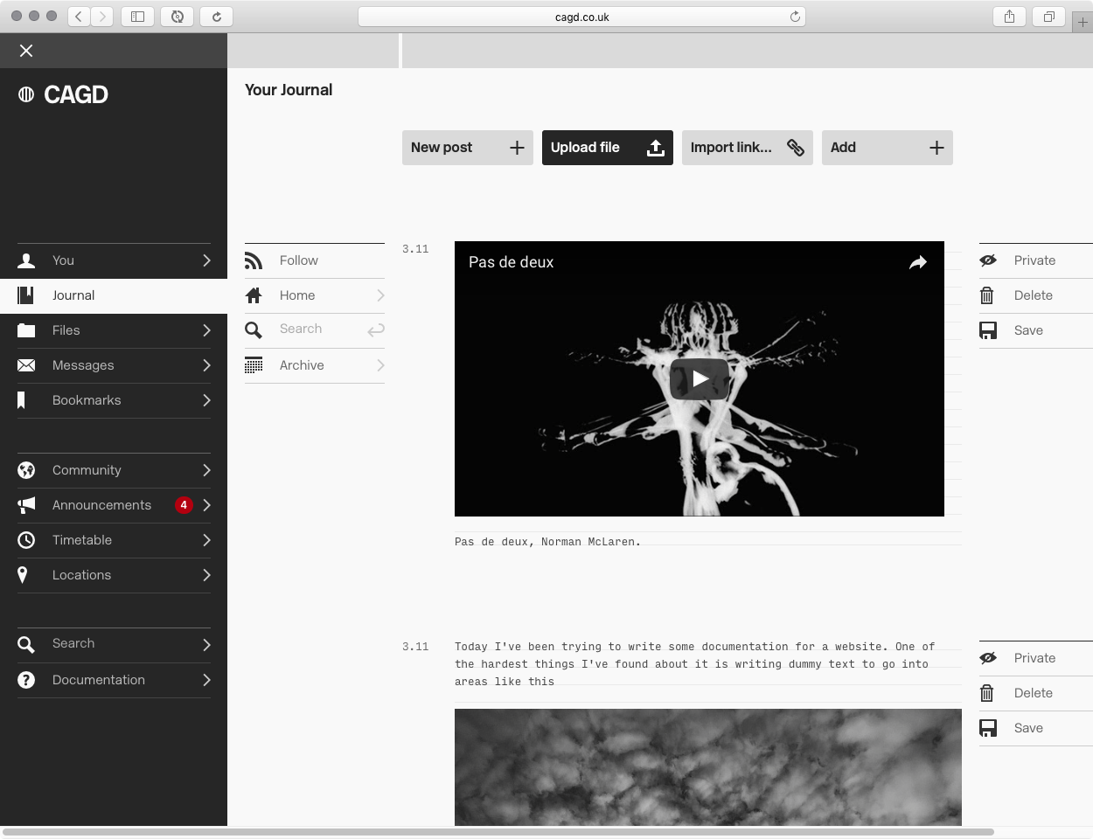
Task: Close the sidebar with the X icon
Action: [x=26, y=51]
